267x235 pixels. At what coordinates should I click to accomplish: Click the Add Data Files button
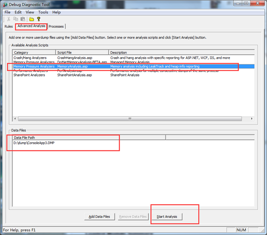99,217
